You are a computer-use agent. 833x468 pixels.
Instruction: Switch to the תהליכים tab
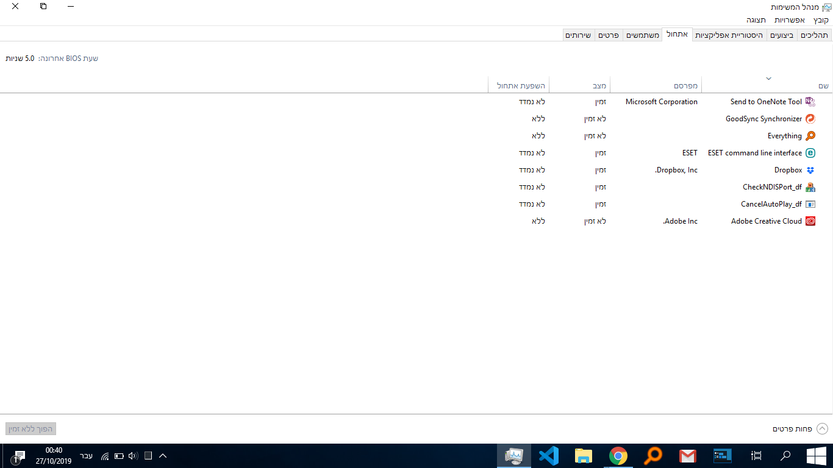click(x=814, y=35)
